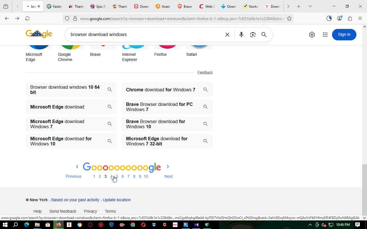
Task: Switch to the Epic P tab
Action: point(98,6)
